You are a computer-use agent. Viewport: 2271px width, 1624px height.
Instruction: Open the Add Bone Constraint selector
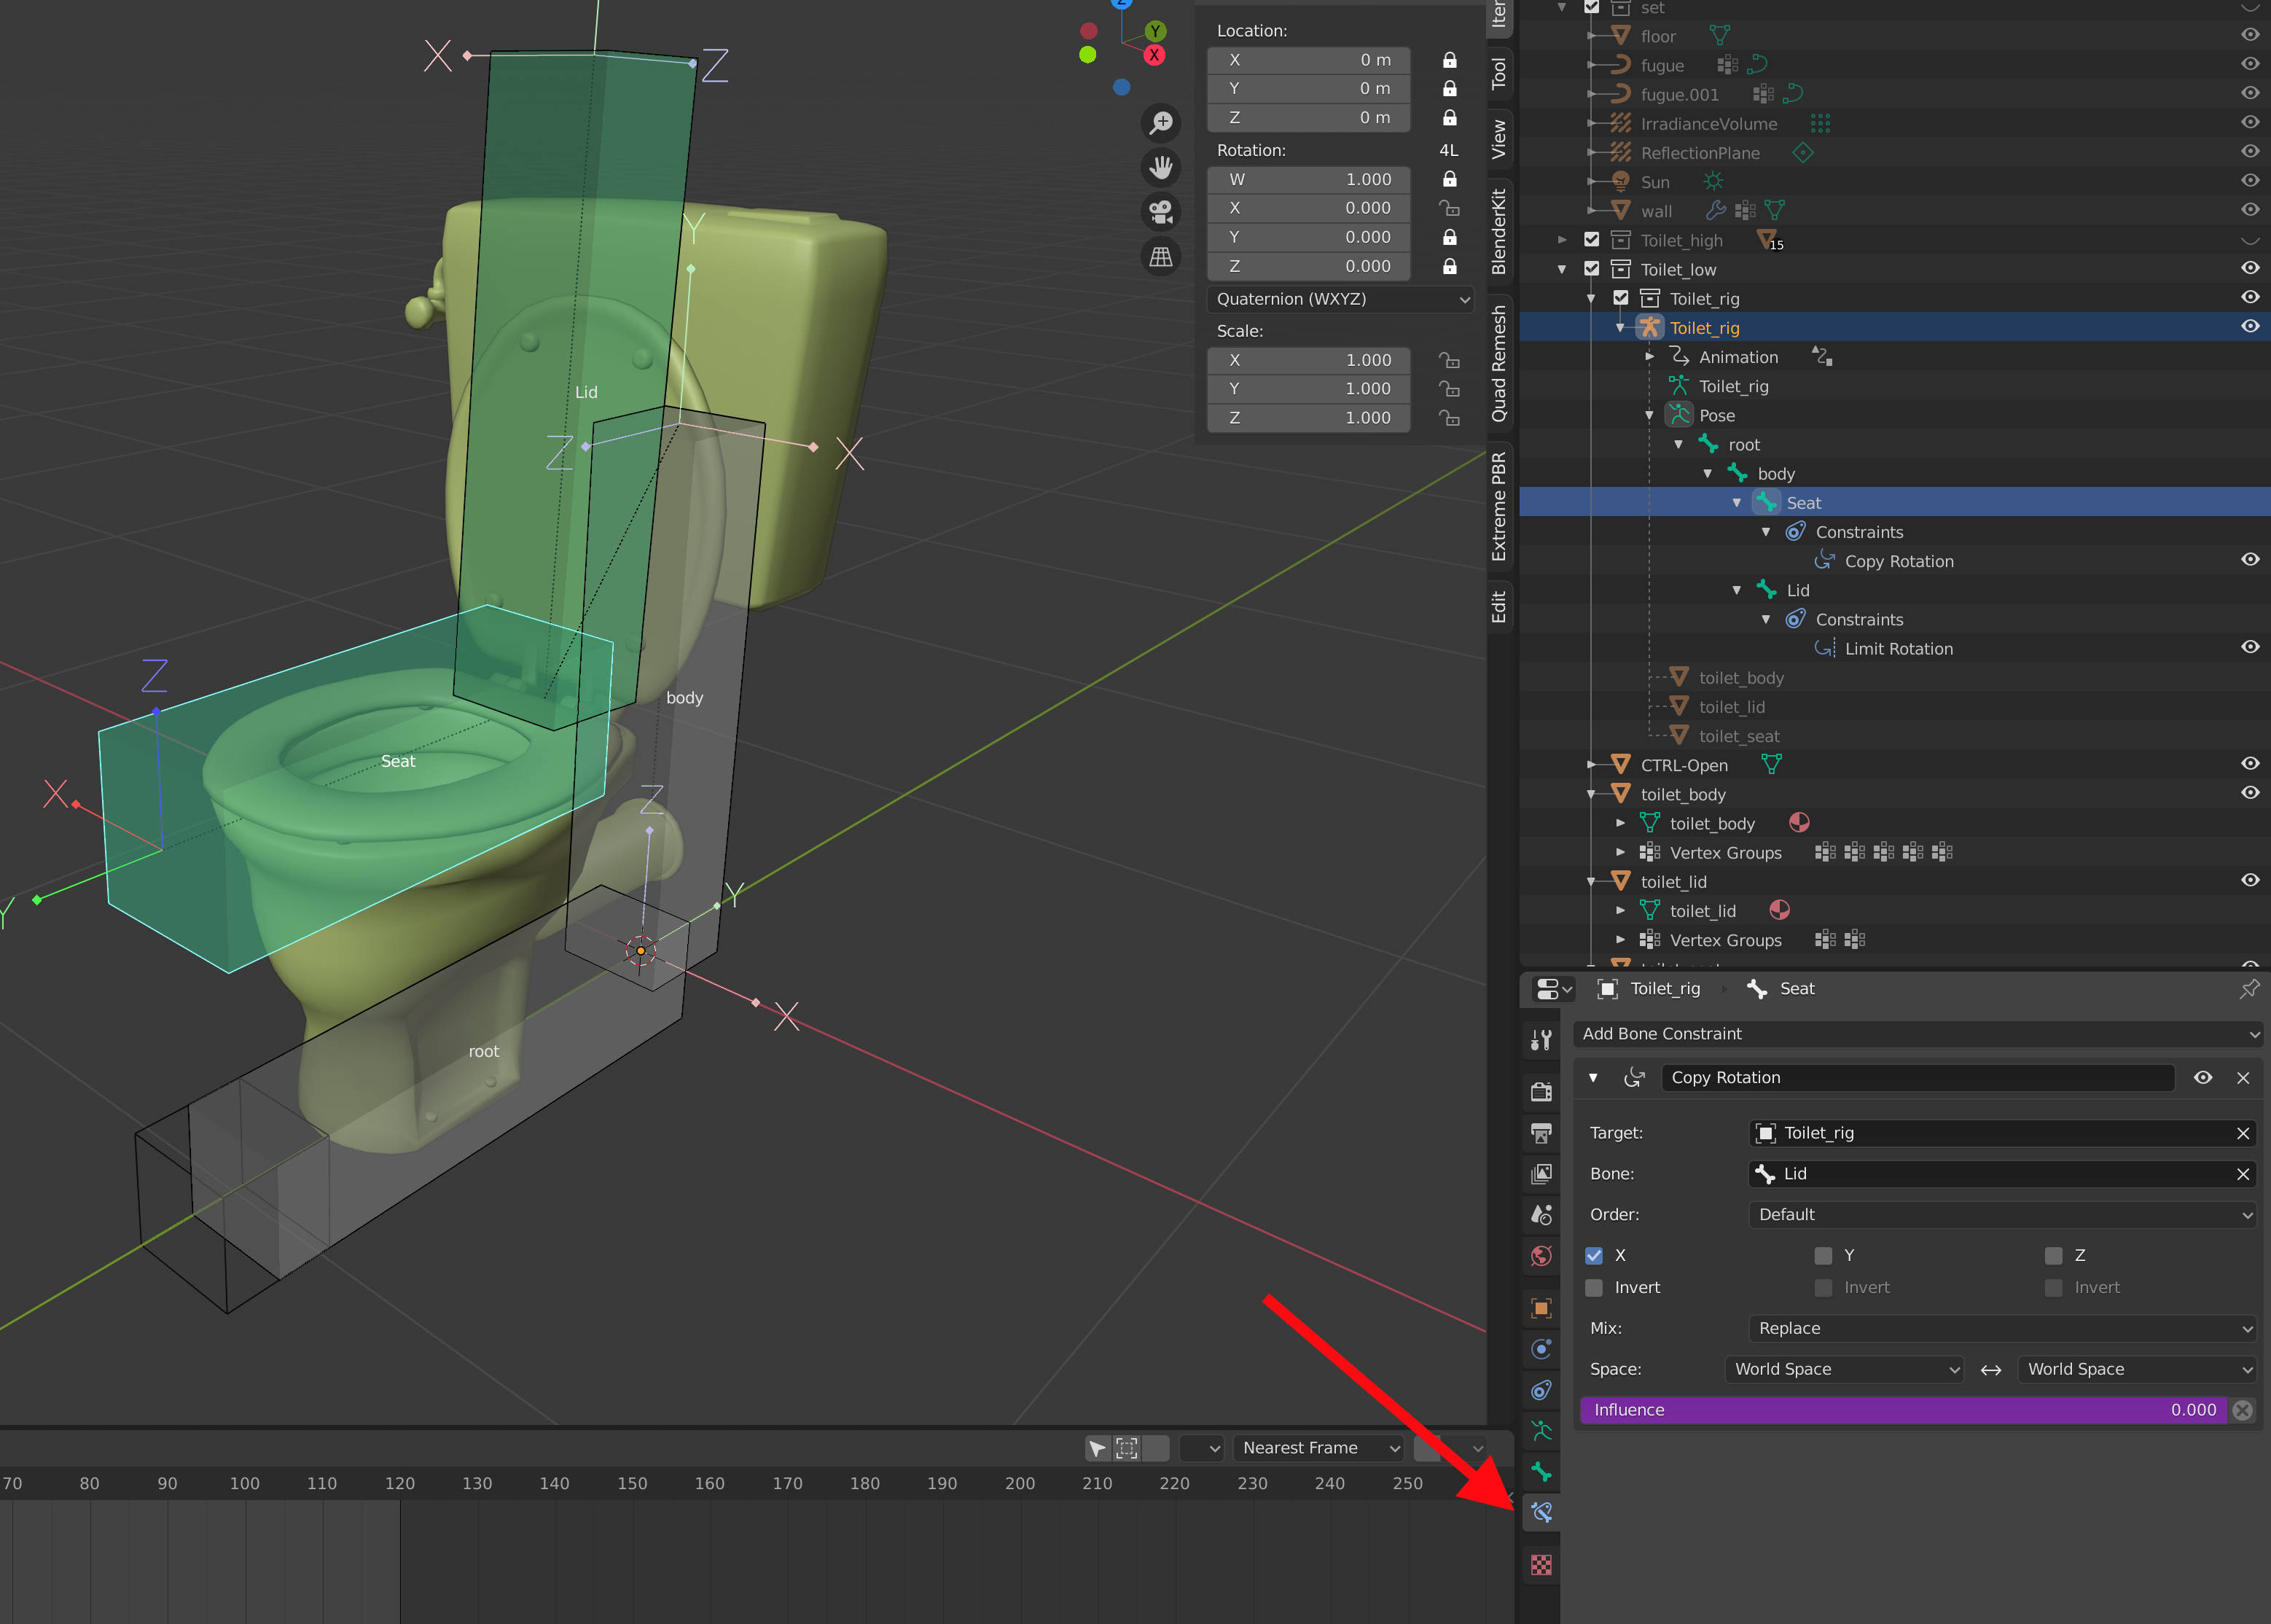click(1918, 1034)
